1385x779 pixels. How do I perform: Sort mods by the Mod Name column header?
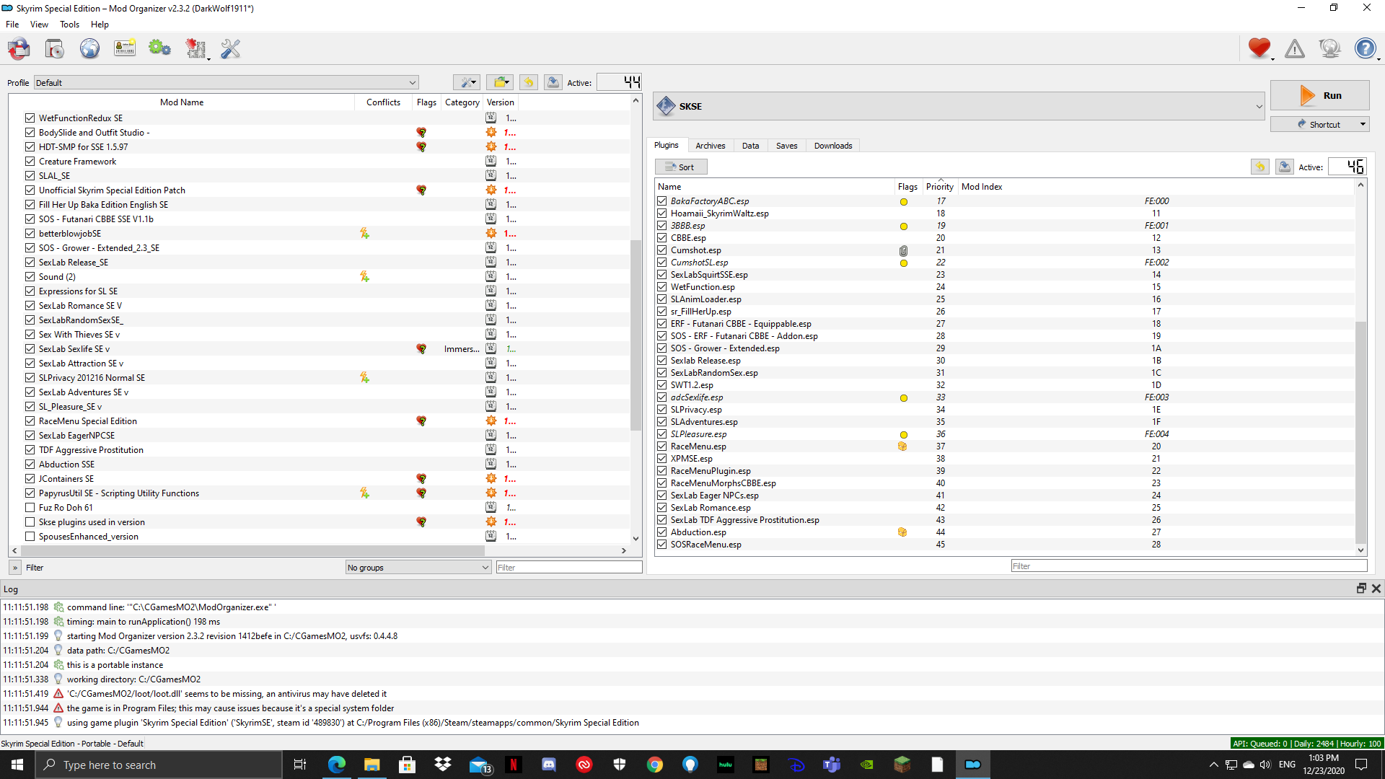[182, 102]
